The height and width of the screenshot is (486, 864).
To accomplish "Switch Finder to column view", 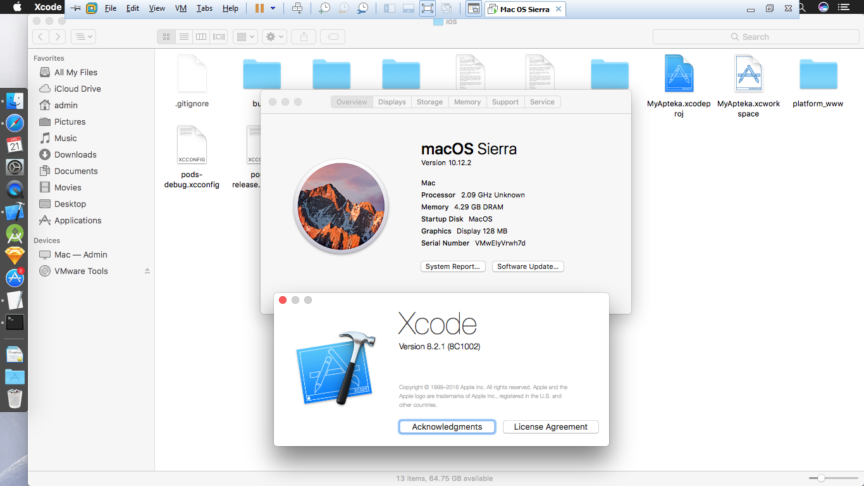I will pos(201,37).
